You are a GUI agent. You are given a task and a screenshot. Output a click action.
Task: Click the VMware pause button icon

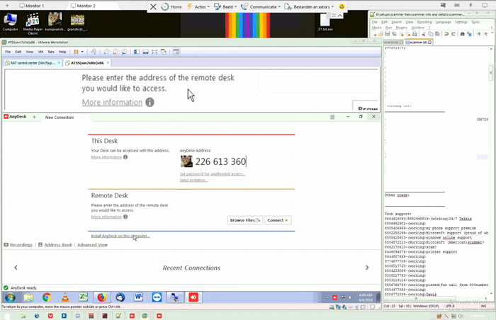tap(77, 52)
